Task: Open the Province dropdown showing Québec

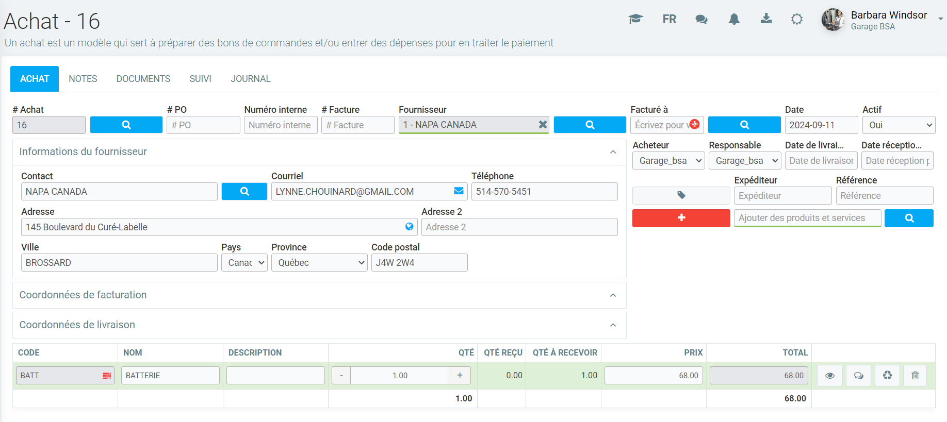Action: point(319,263)
